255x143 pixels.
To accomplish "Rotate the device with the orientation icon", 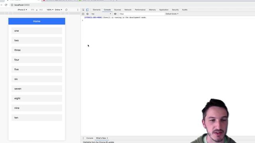I will (67, 10).
